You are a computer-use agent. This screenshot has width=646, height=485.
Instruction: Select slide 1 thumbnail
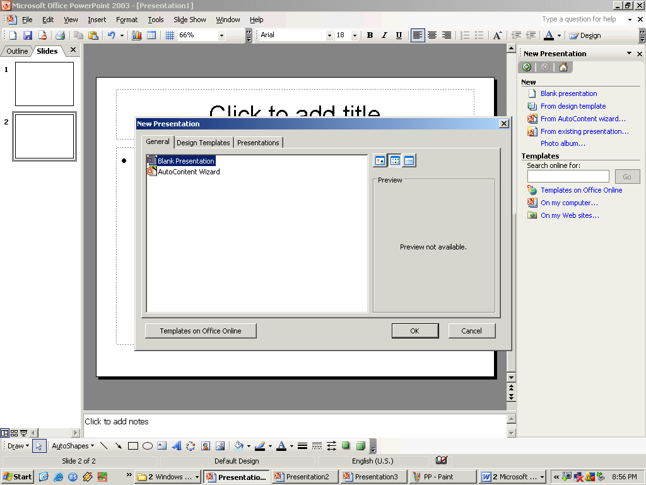pos(45,84)
